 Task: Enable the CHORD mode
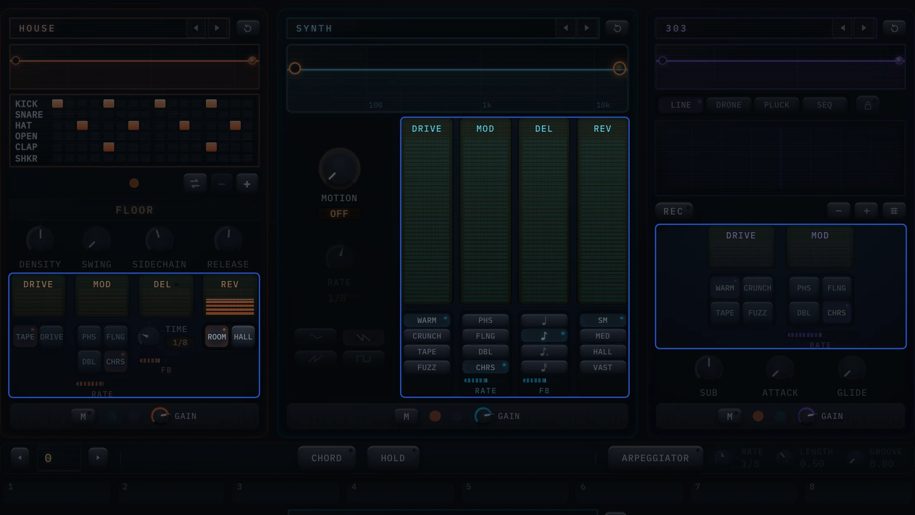(x=327, y=458)
